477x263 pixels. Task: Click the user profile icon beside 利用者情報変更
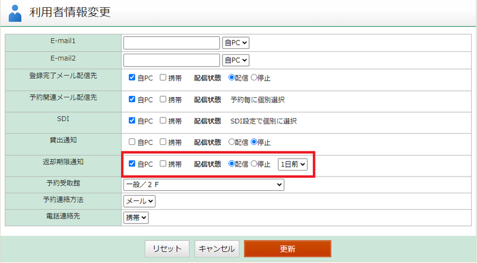(x=15, y=13)
